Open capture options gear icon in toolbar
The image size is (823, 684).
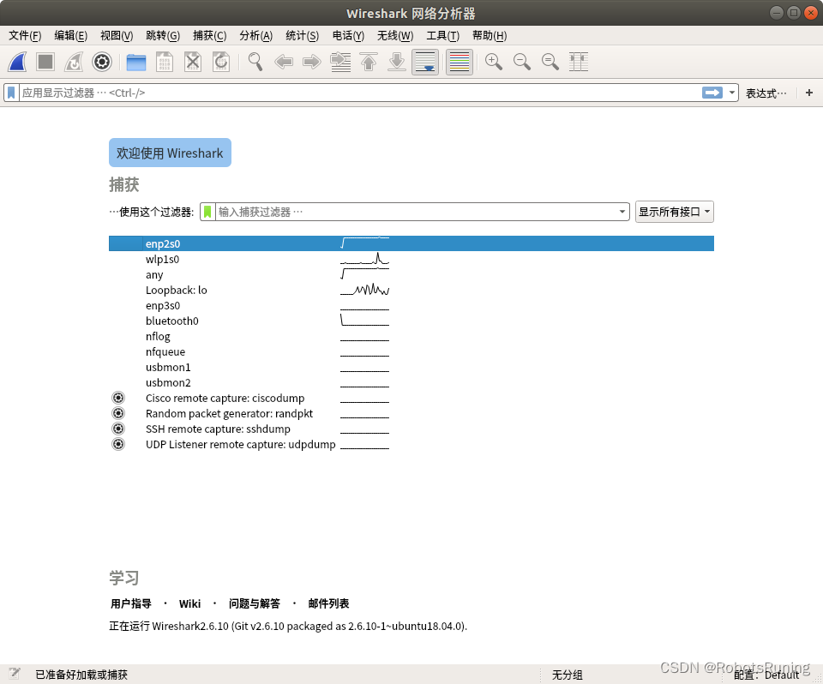tap(102, 62)
